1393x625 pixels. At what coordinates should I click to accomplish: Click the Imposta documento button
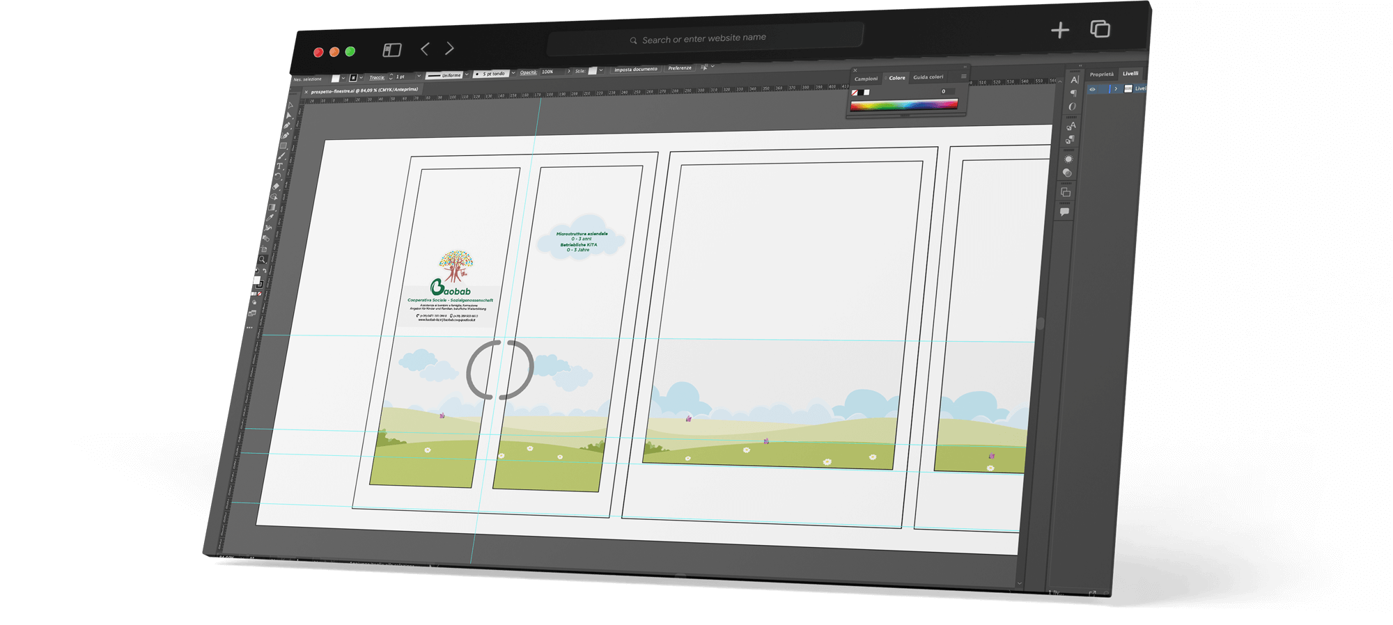pos(635,70)
